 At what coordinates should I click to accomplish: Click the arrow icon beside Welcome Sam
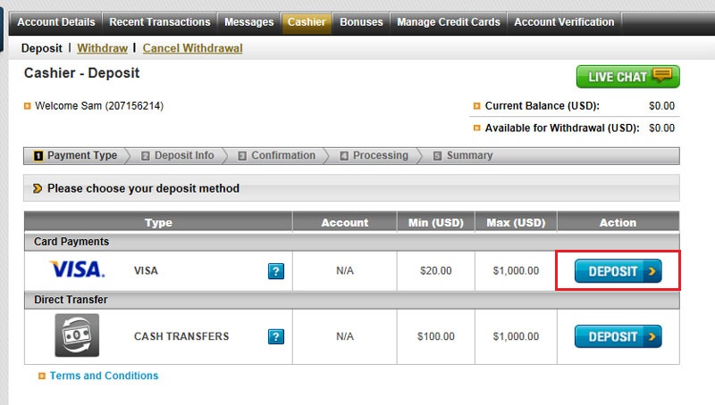28,106
